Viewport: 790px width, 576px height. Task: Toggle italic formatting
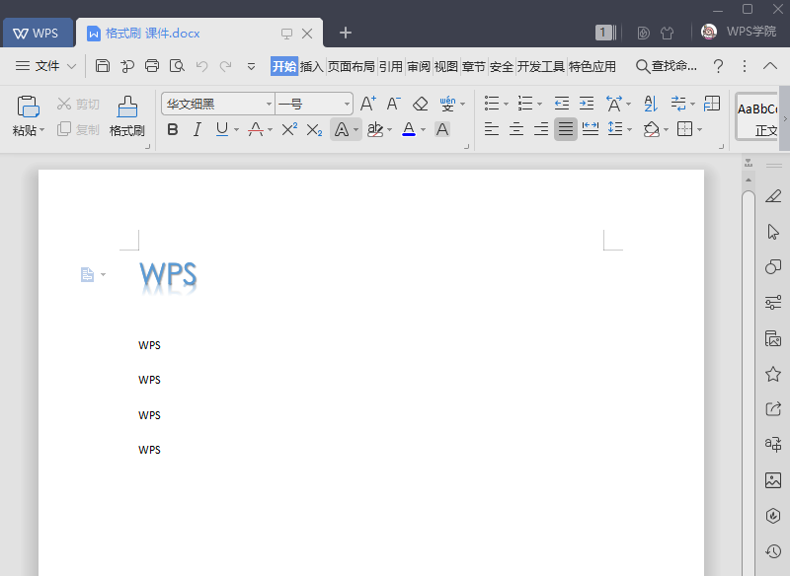pos(197,129)
